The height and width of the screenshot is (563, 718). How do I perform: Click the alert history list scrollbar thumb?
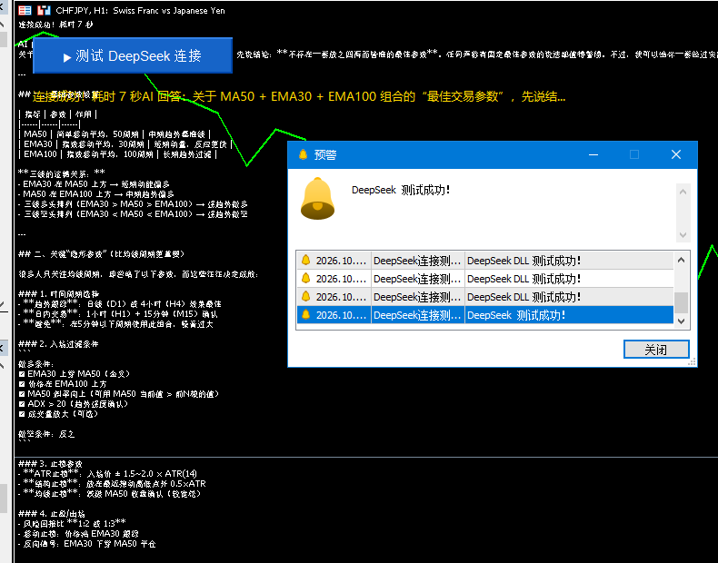[681, 302]
